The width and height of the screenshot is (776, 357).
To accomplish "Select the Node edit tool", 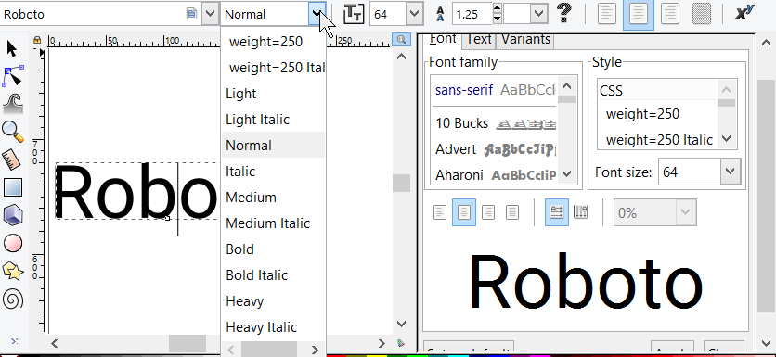I will coord(13,76).
